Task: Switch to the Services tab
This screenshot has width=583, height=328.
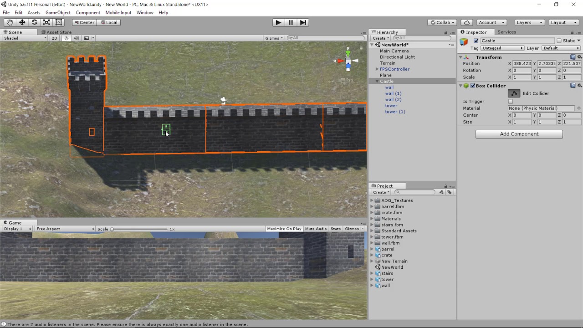Action: tap(506, 32)
